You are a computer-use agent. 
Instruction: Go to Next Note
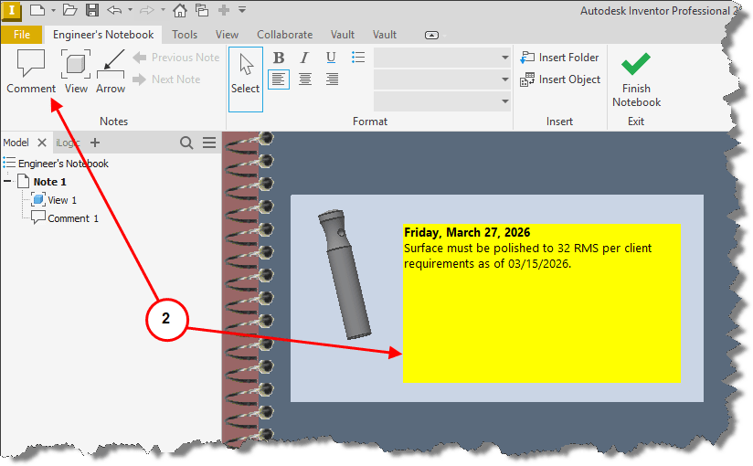166,79
